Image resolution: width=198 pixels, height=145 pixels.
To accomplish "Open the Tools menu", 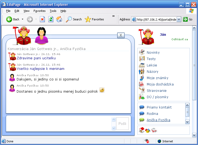I will 53,11.
